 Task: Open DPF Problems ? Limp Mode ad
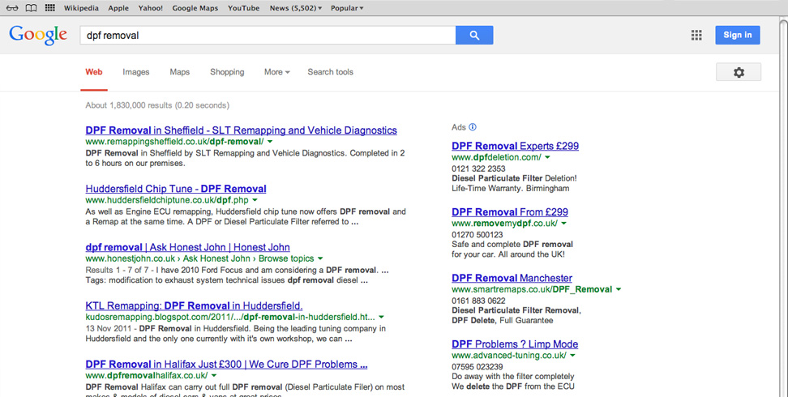(x=515, y=344)
